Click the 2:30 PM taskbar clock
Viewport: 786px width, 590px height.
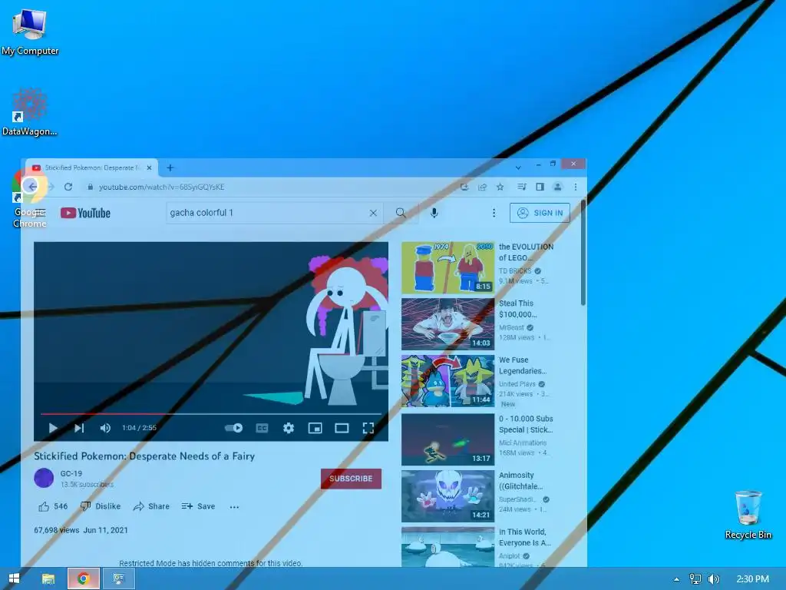pos(753,579)
